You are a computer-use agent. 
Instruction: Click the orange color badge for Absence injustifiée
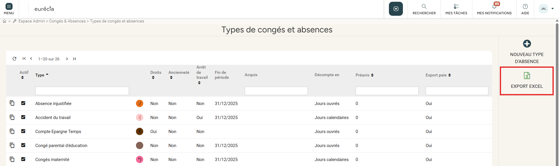(x=139, y=103)
